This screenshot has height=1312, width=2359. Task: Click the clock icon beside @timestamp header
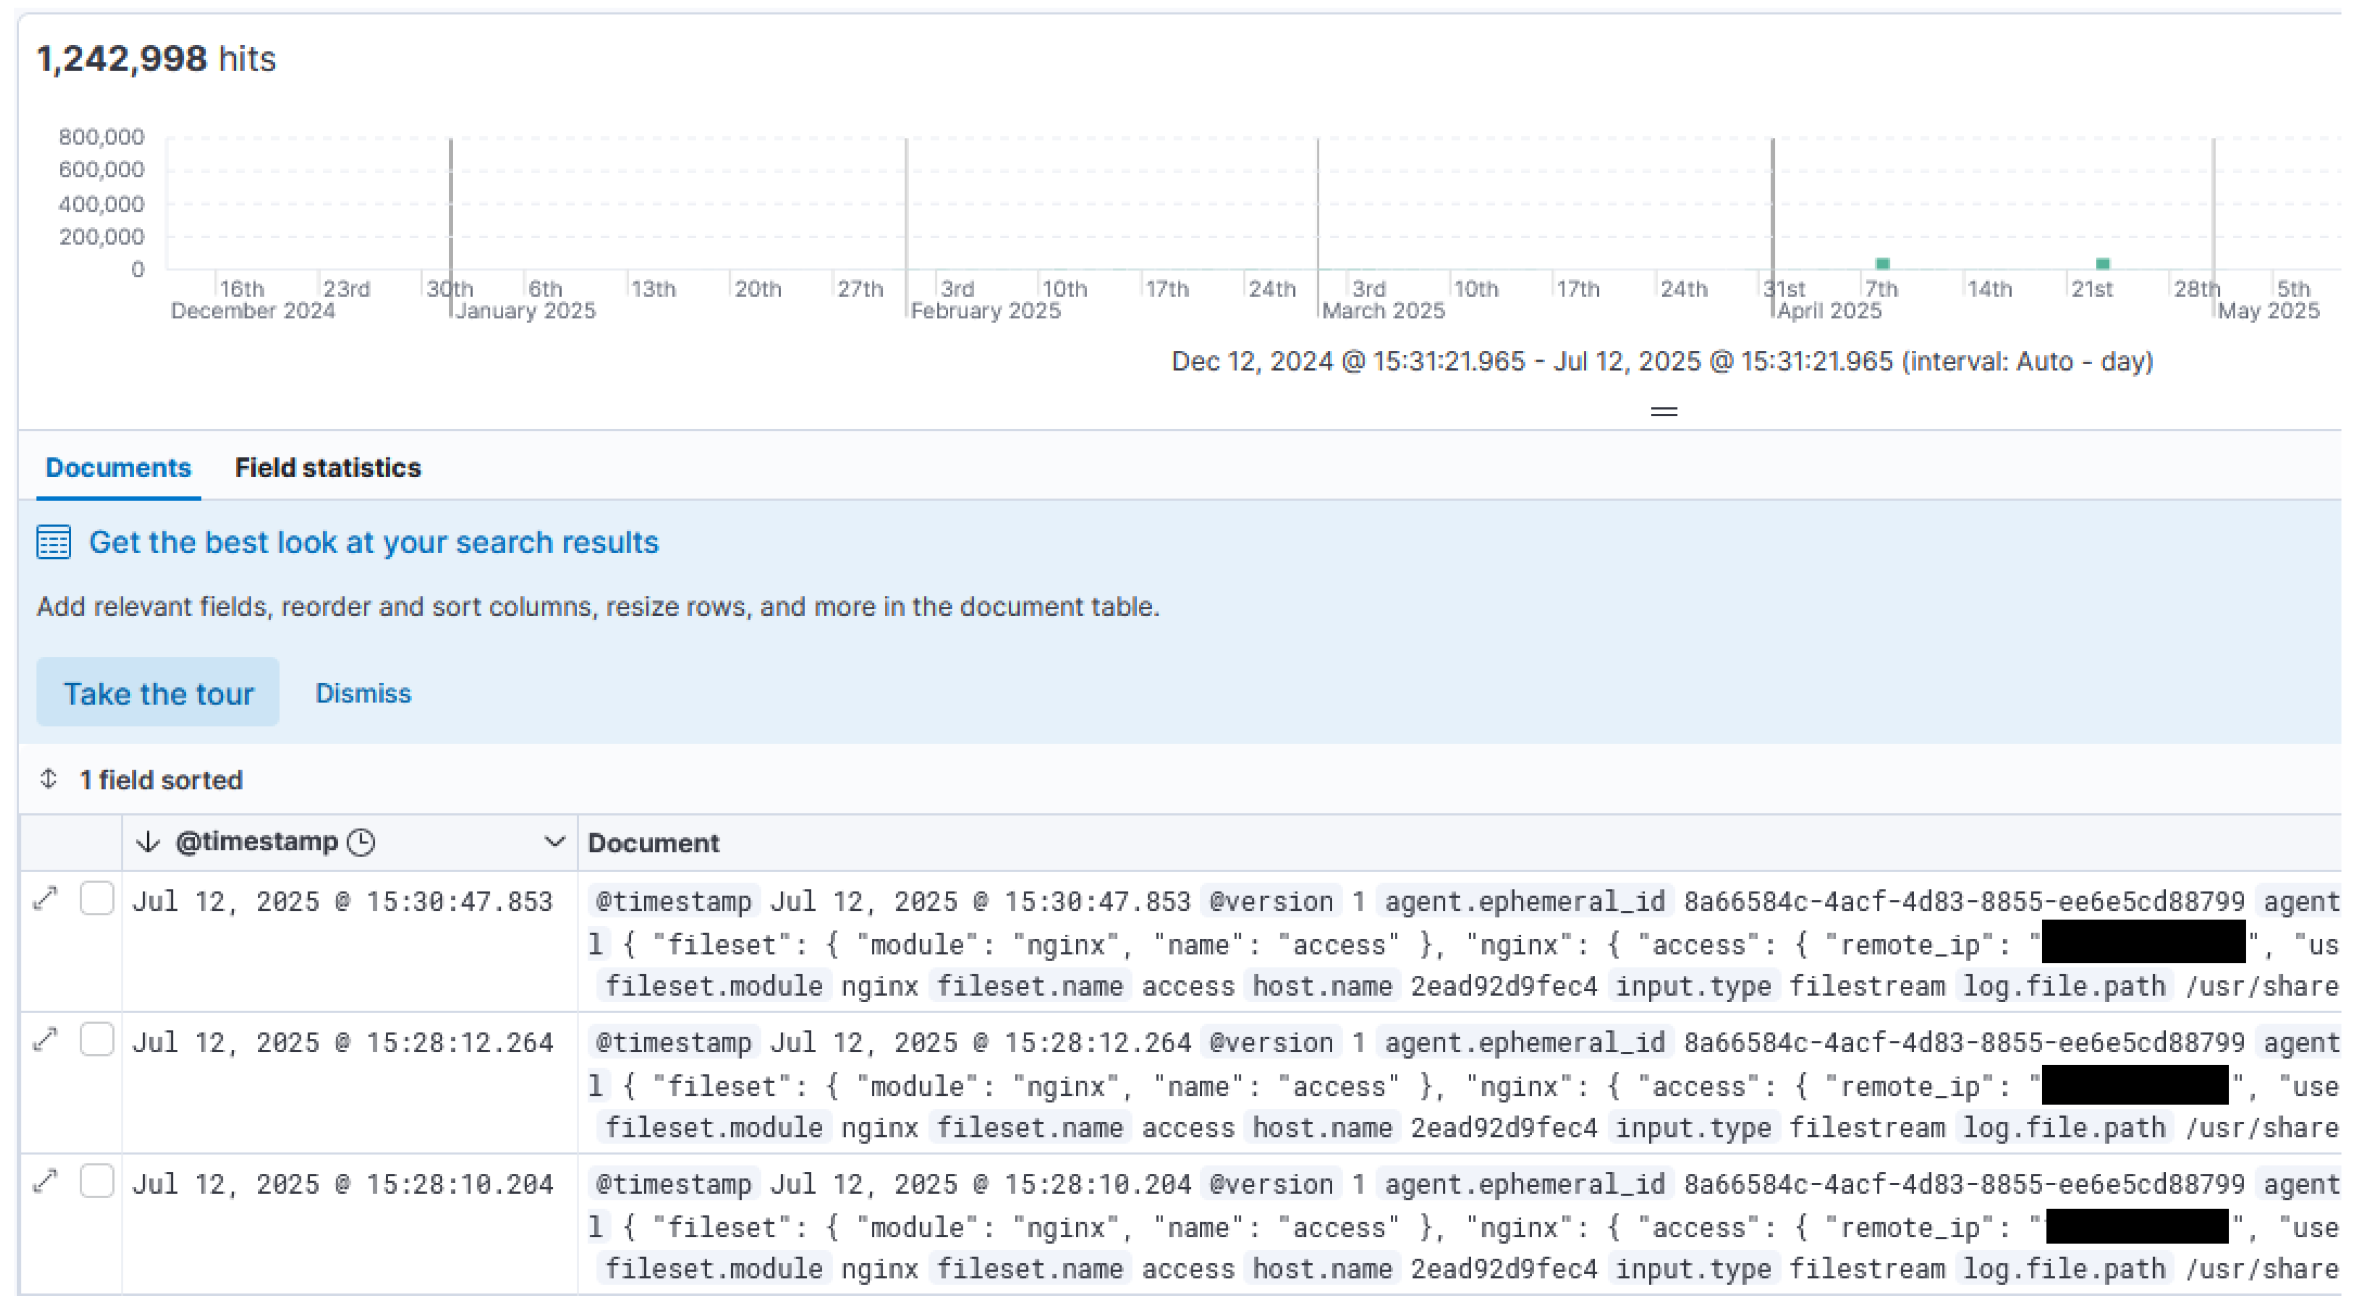[362, 842]
